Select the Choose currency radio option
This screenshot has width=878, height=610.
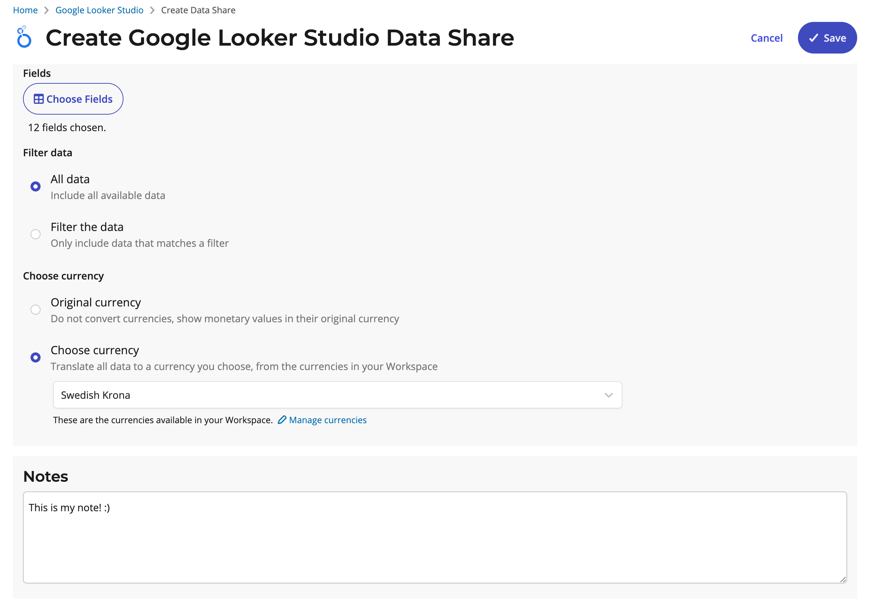pos(36,357)
